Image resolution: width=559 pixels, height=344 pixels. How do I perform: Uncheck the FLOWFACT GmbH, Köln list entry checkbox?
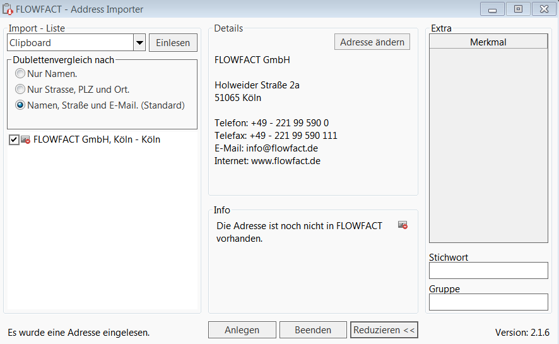(14, 139)
